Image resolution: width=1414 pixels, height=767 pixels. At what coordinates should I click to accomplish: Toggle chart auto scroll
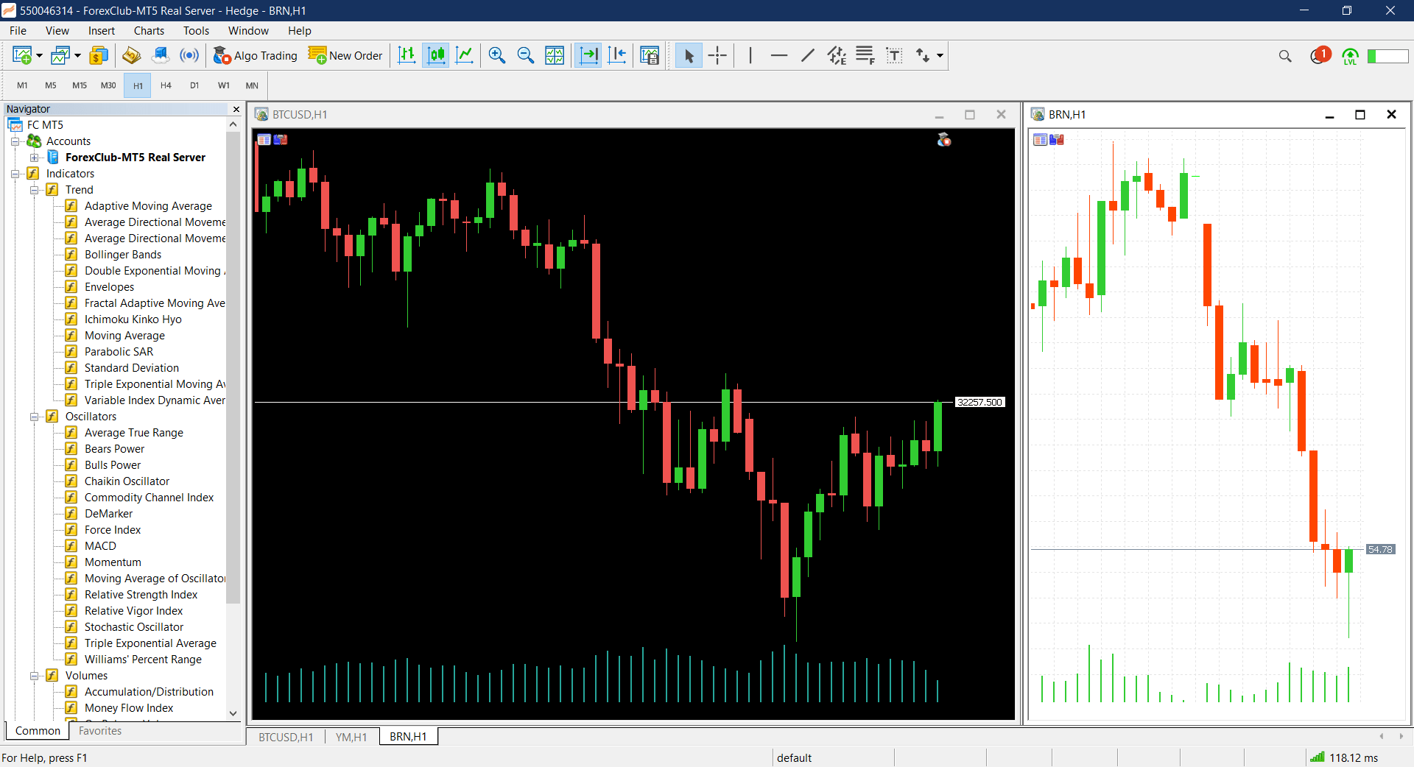click(588, 55)
